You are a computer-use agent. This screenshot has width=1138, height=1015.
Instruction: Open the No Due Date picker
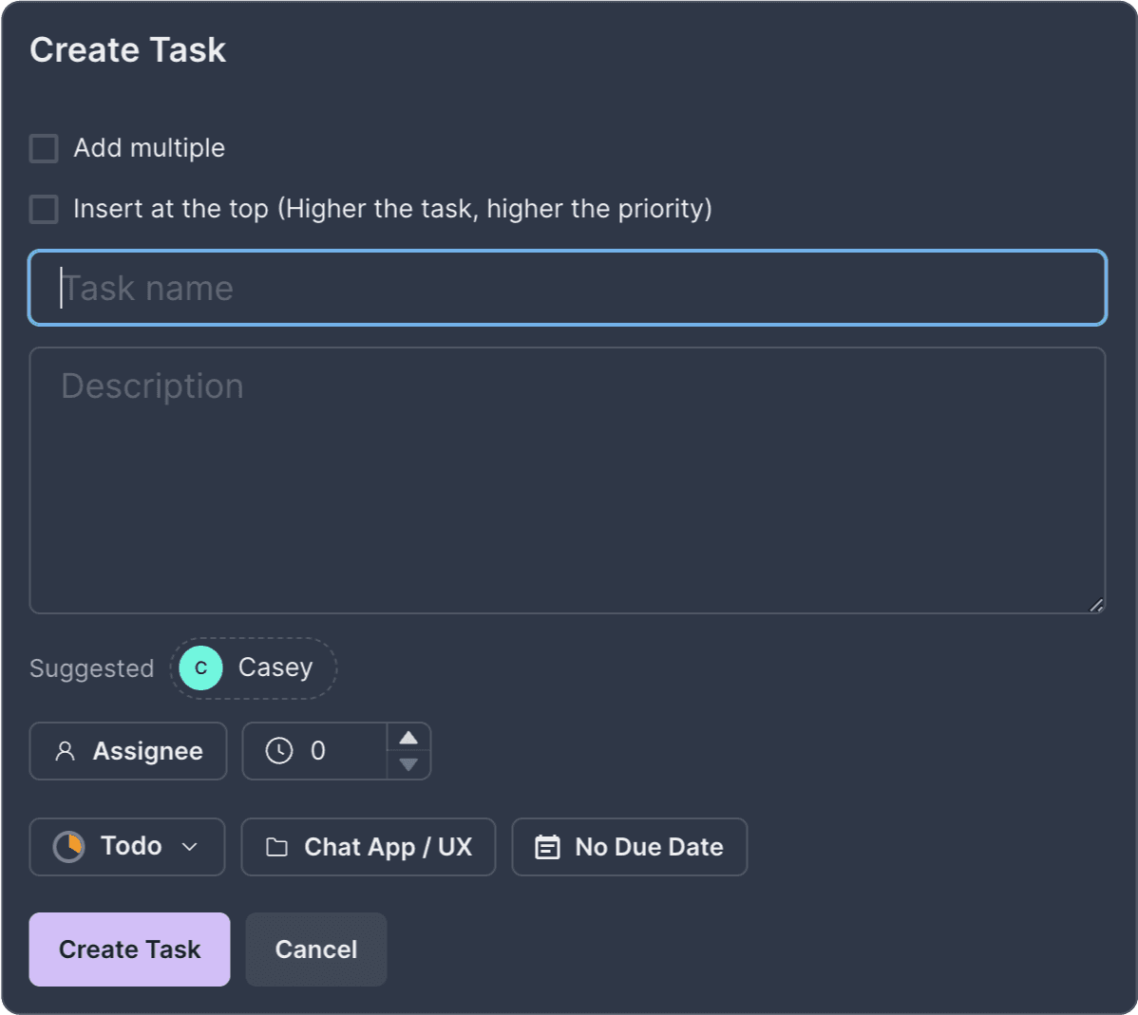[x=629, y=847]
